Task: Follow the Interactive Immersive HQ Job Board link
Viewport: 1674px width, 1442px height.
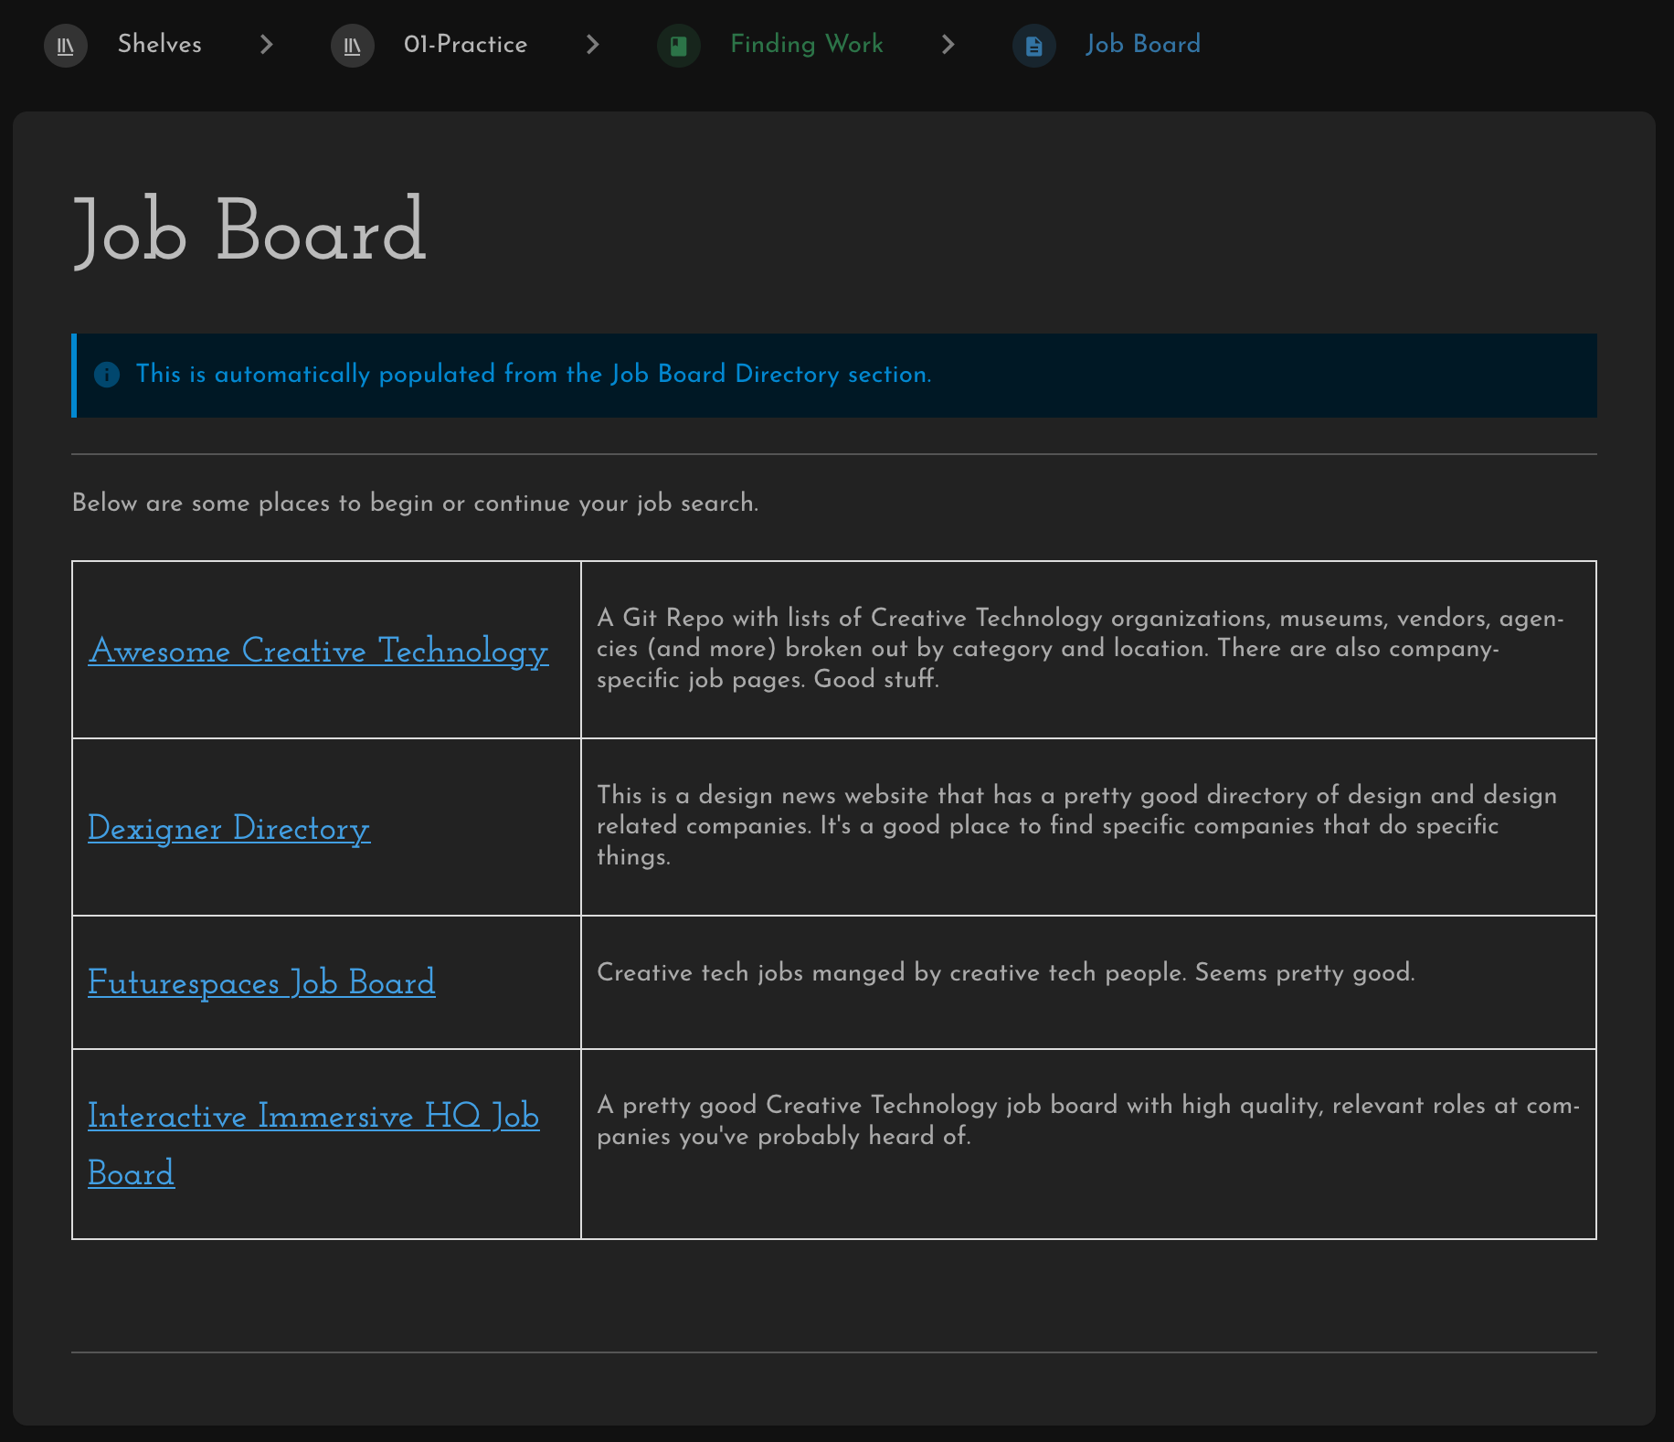Action: (x=313, y=1144)
